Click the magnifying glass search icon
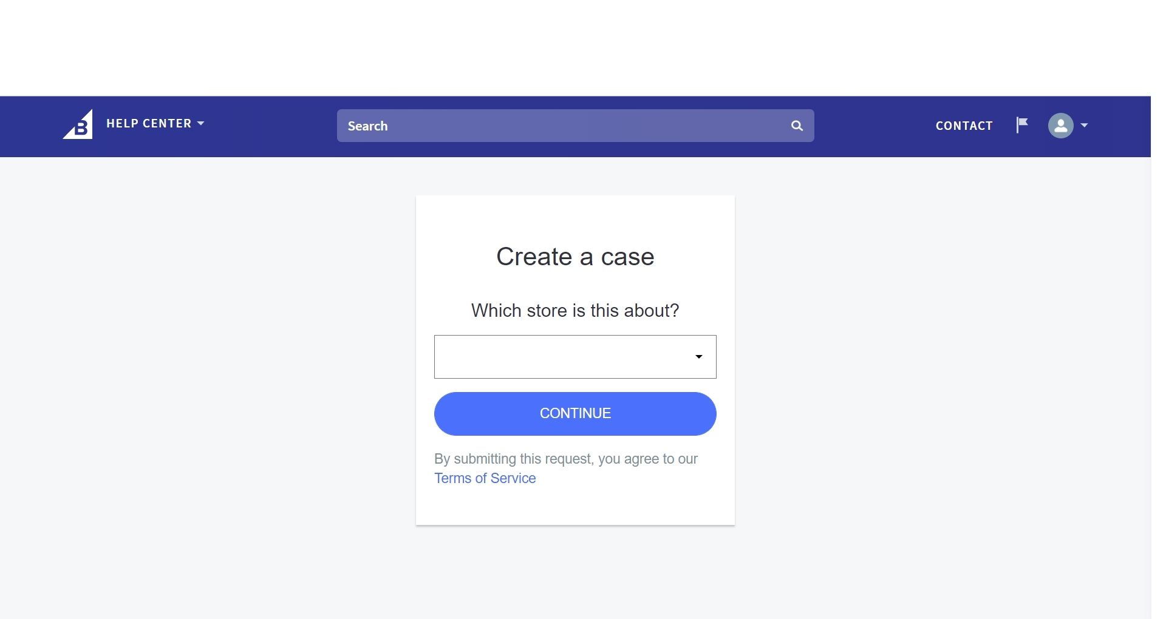 pos(797,126)
